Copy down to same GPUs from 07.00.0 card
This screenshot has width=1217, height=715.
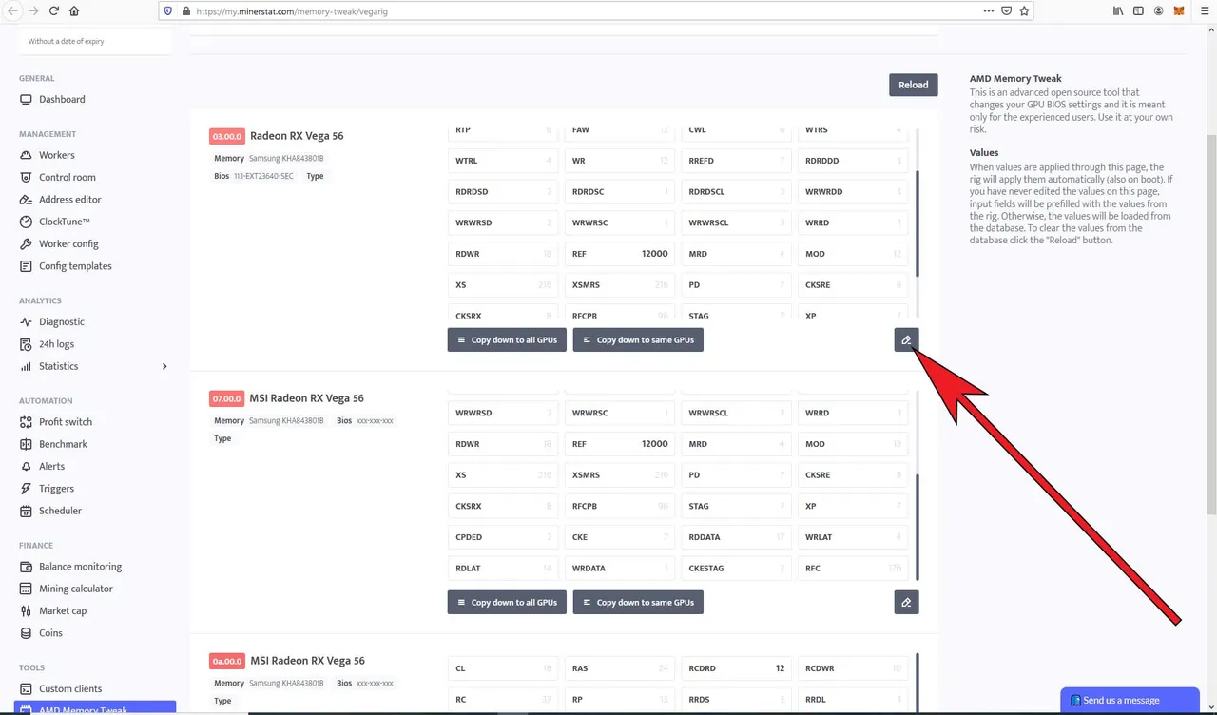[x=638, y=602]
